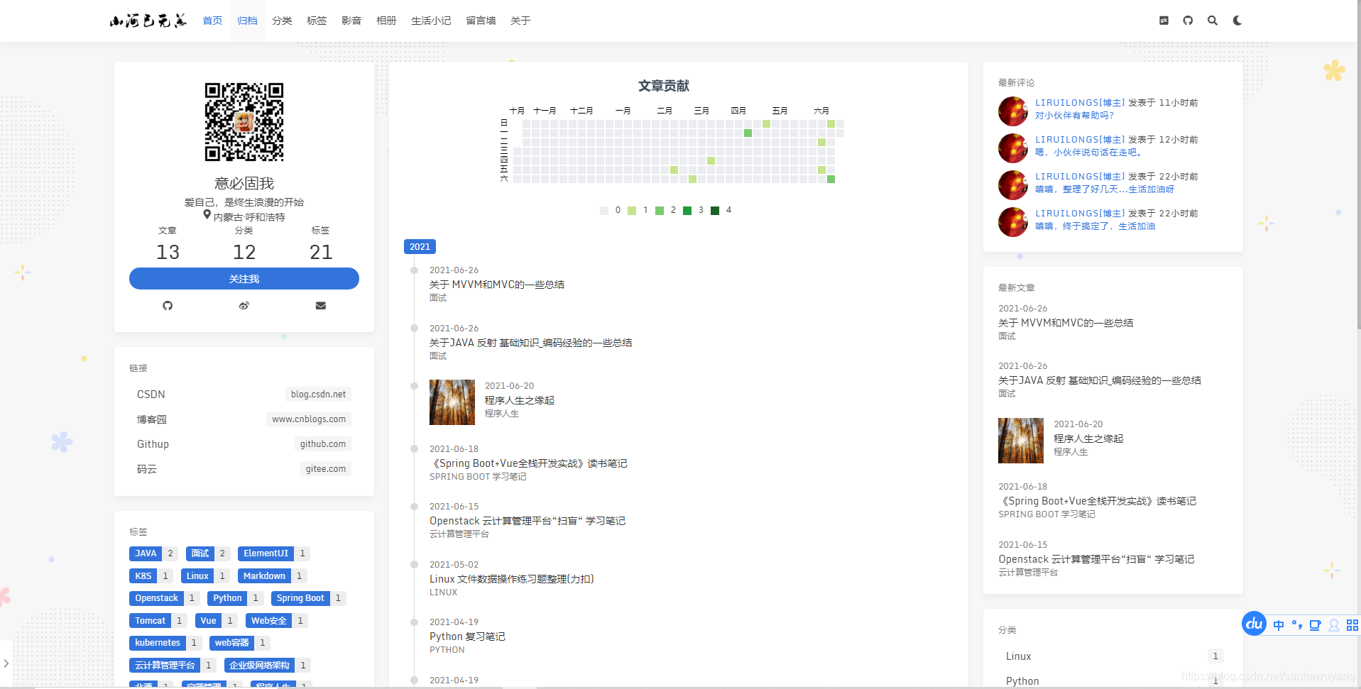Toggle punctuation width in the IME toolbar
The image size is (1361, 689).
tap(1297, 625)
